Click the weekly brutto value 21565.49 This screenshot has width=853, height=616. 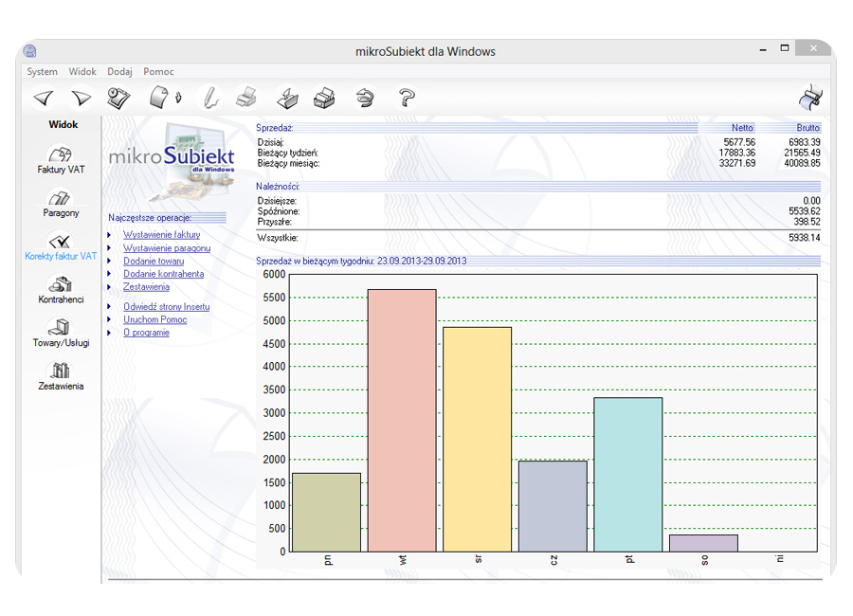tap(802, 153)
